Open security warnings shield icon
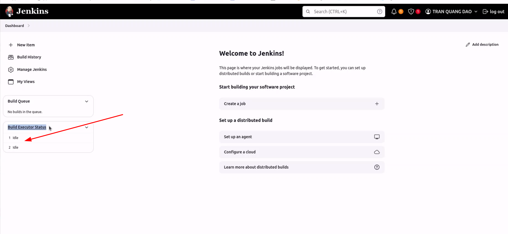 411,12
